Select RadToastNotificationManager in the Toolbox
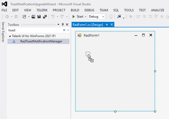The width and height of the screenshot is (169, 119). pos(38,41)
